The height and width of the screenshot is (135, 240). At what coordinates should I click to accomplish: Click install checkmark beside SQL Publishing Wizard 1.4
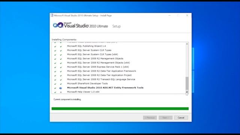tap(61, 46)
